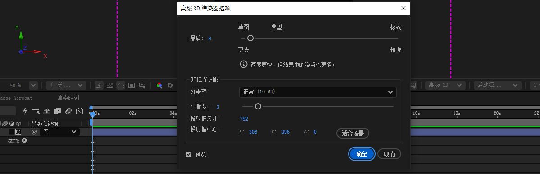The height and width of the screenshot is (174, 540).
Task: Click the Z value 0
Action: tap(315, 132)
